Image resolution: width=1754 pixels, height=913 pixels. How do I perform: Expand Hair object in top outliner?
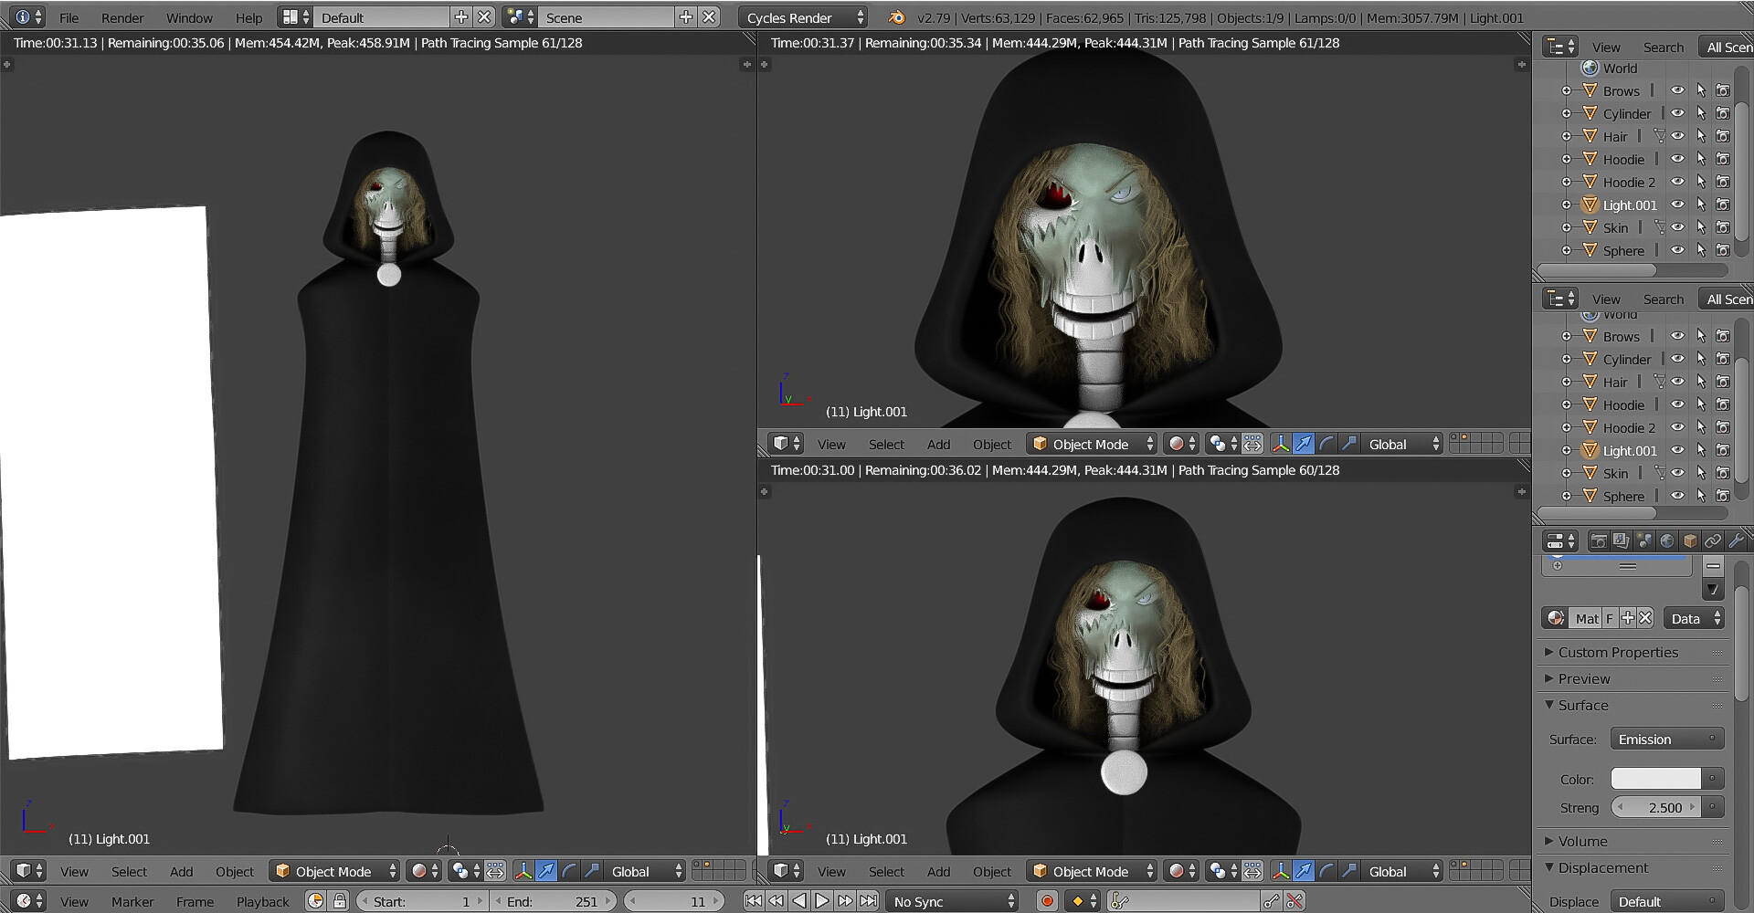click(x=1566, y=136)
